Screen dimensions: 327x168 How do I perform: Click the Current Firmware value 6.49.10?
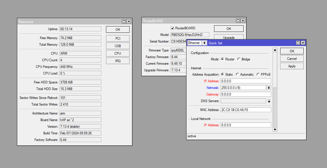point(178,64)
